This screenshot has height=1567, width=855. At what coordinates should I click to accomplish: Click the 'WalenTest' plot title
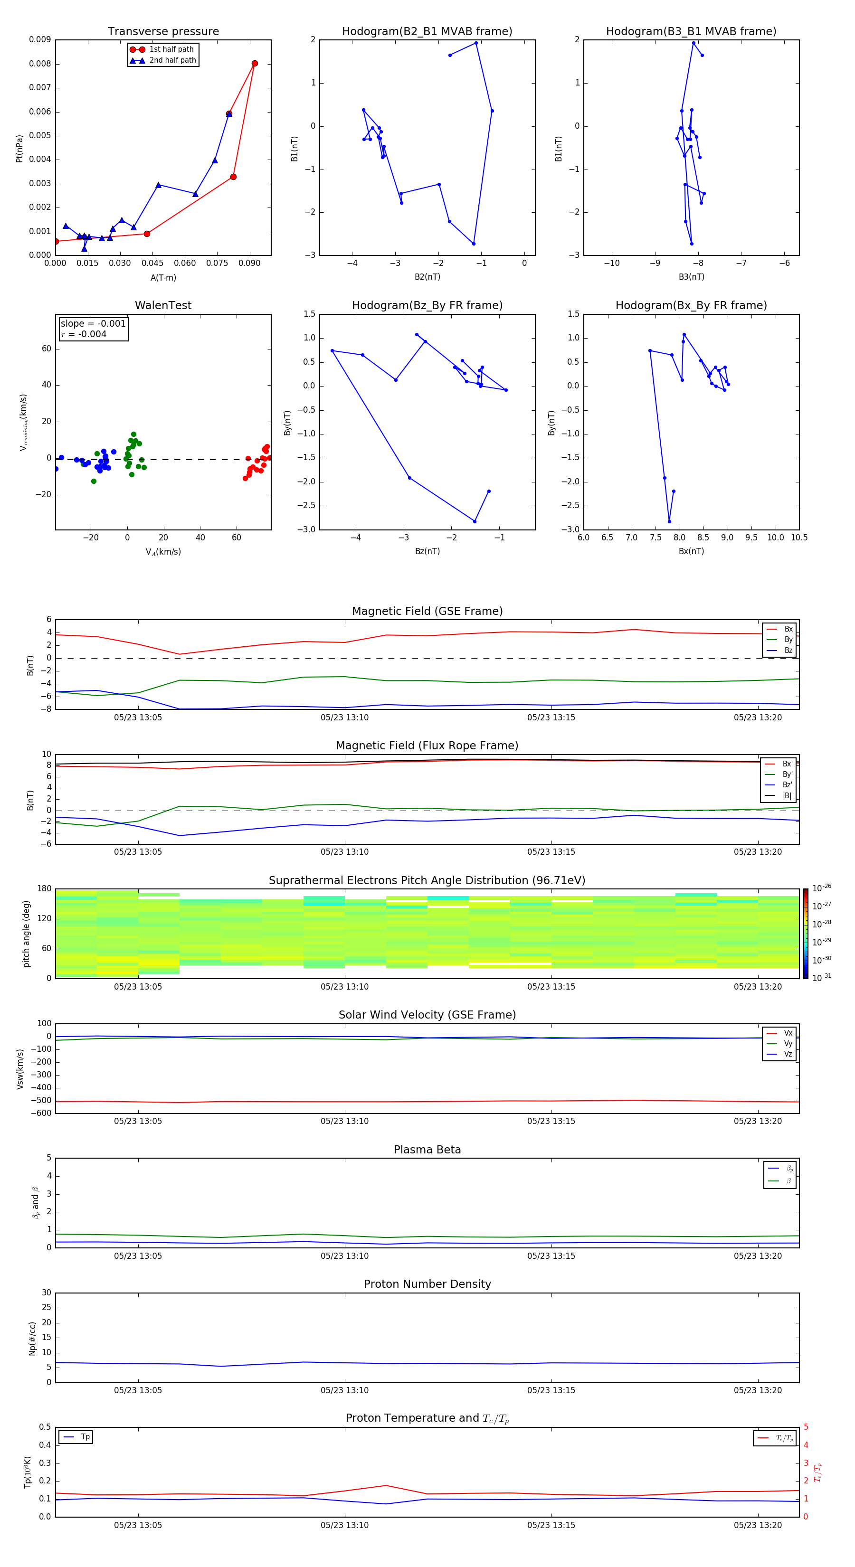point(163,305)
